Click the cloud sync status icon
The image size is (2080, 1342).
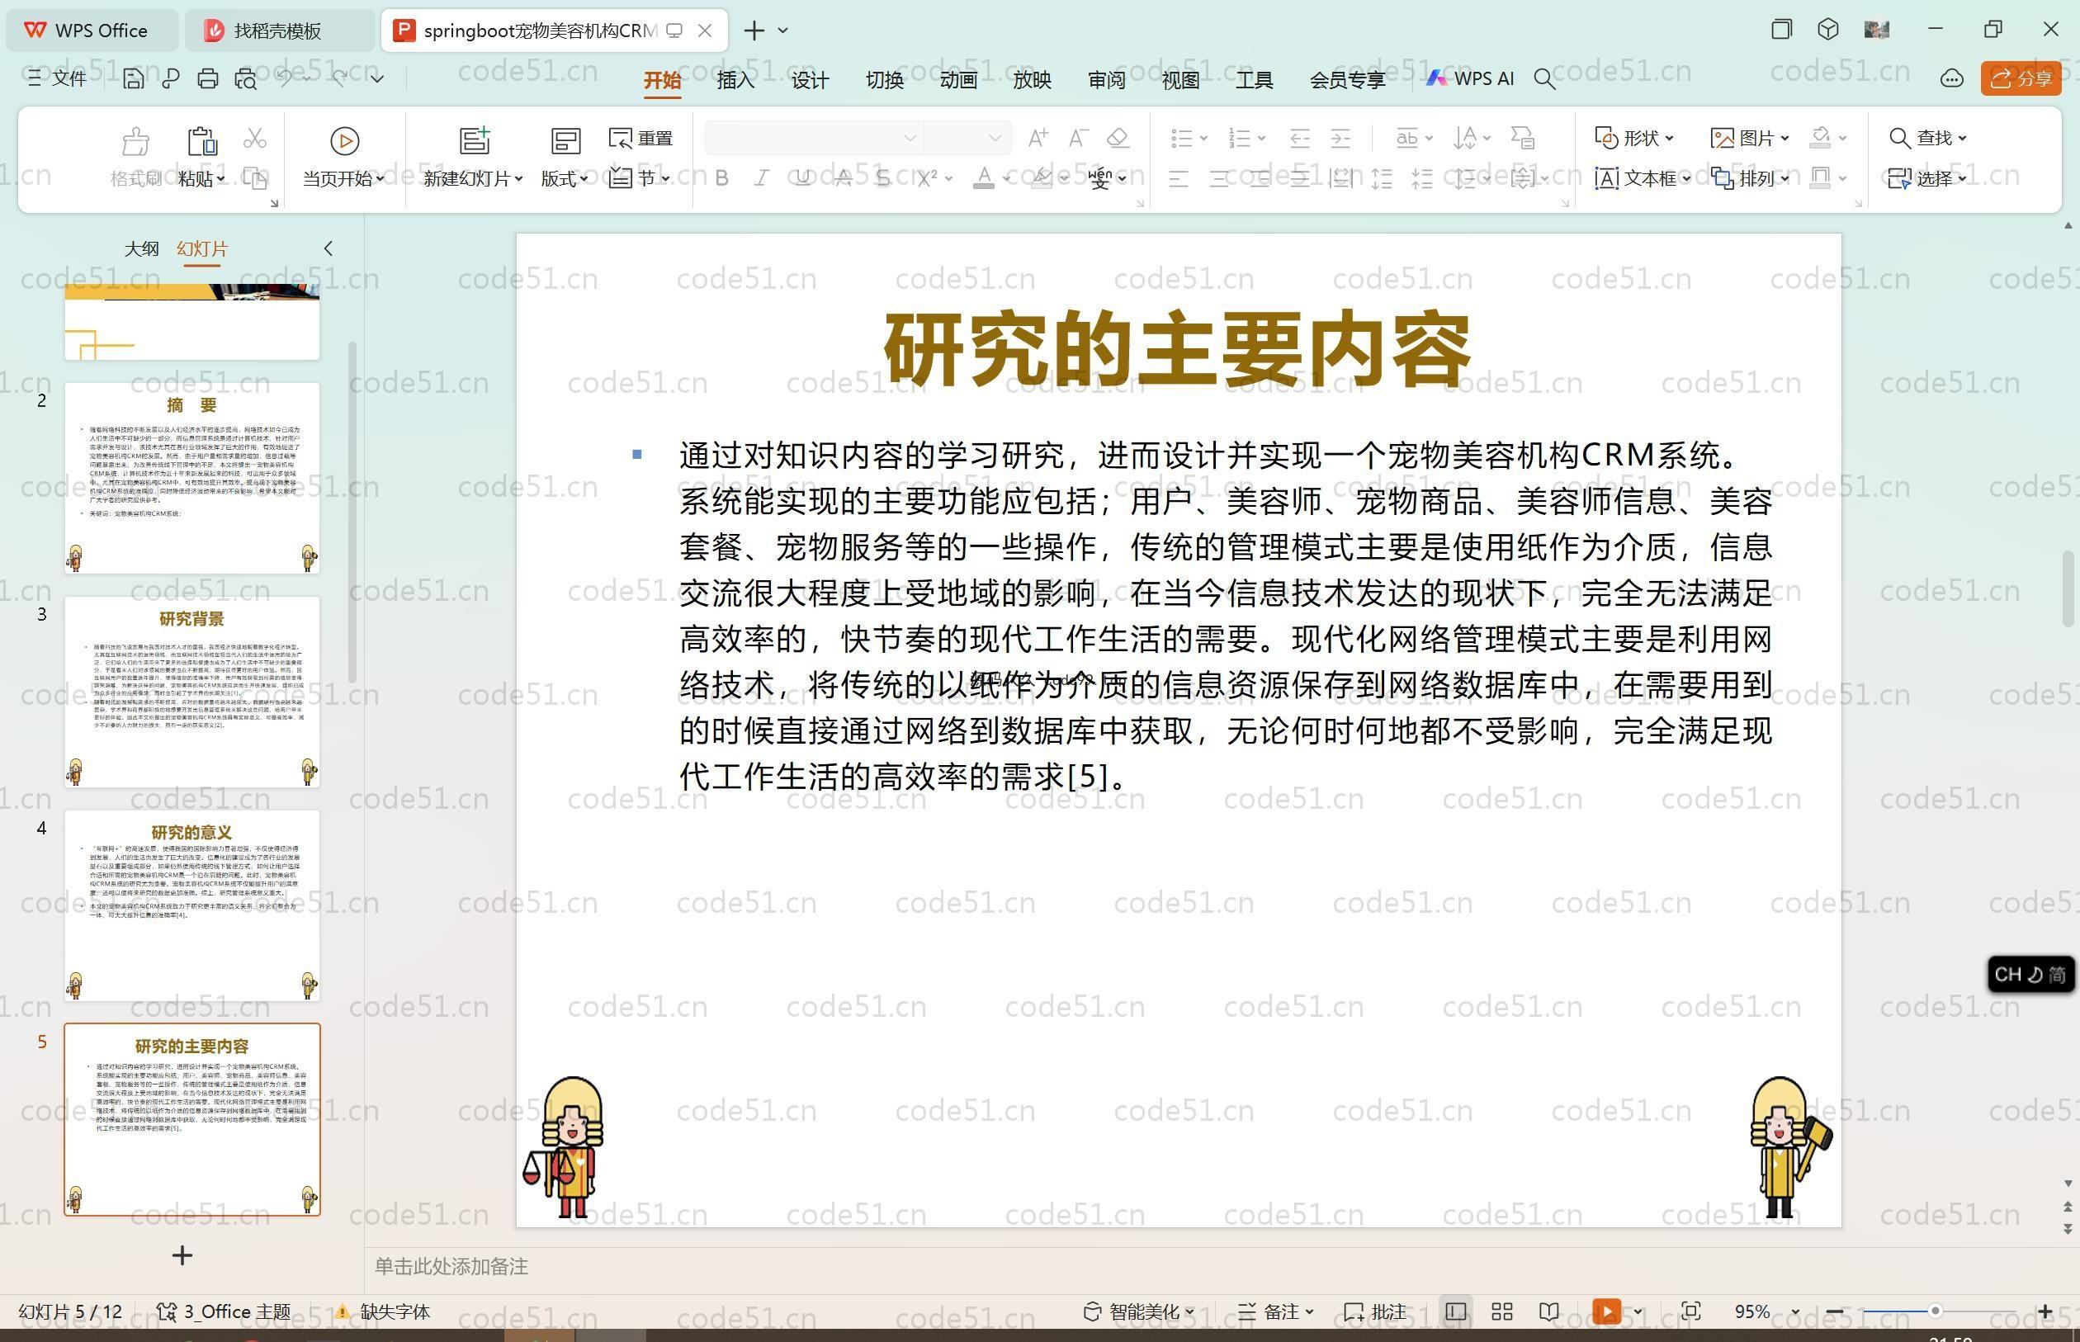coord(1951,79)
